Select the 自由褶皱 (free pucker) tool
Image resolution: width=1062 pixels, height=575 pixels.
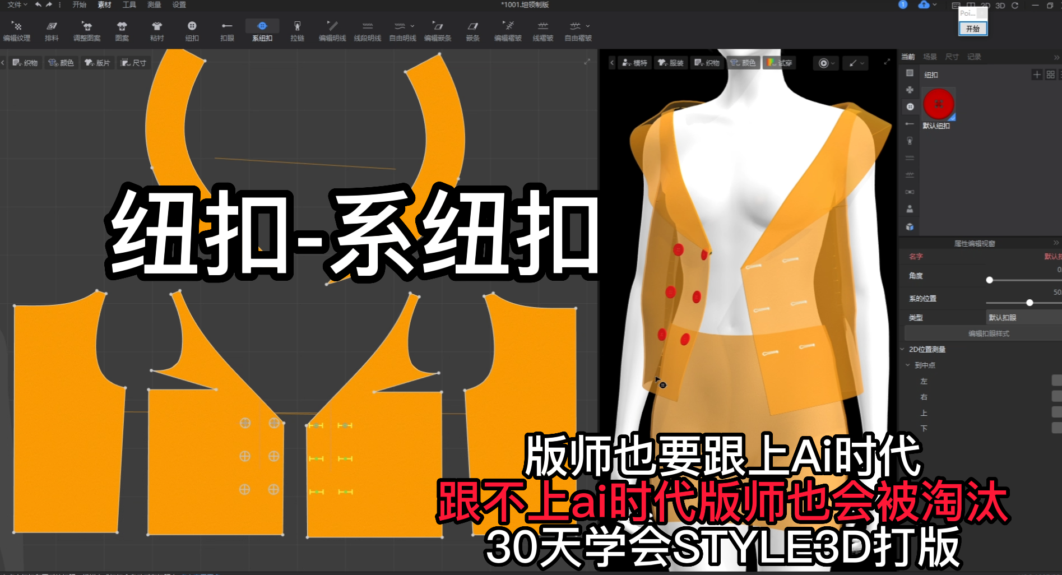578,31
